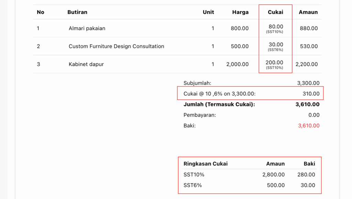352x199 pixels.
Task: Click the Harga column header
Action: pos(240,12)
